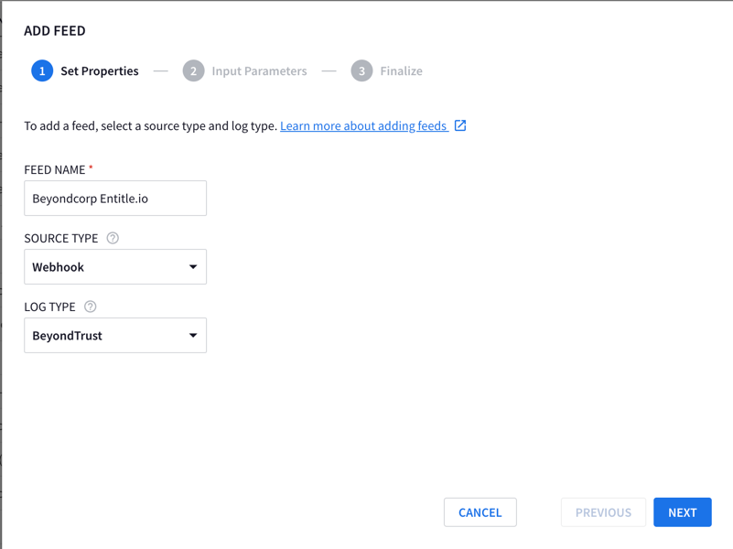This screenshot has height=549, width=733.
Task: Open the Learn more about adding feeds link
Action: 363,125
